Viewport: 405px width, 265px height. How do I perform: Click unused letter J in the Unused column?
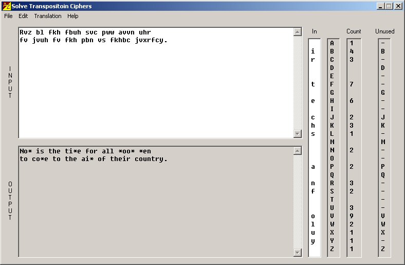(383, 117)
